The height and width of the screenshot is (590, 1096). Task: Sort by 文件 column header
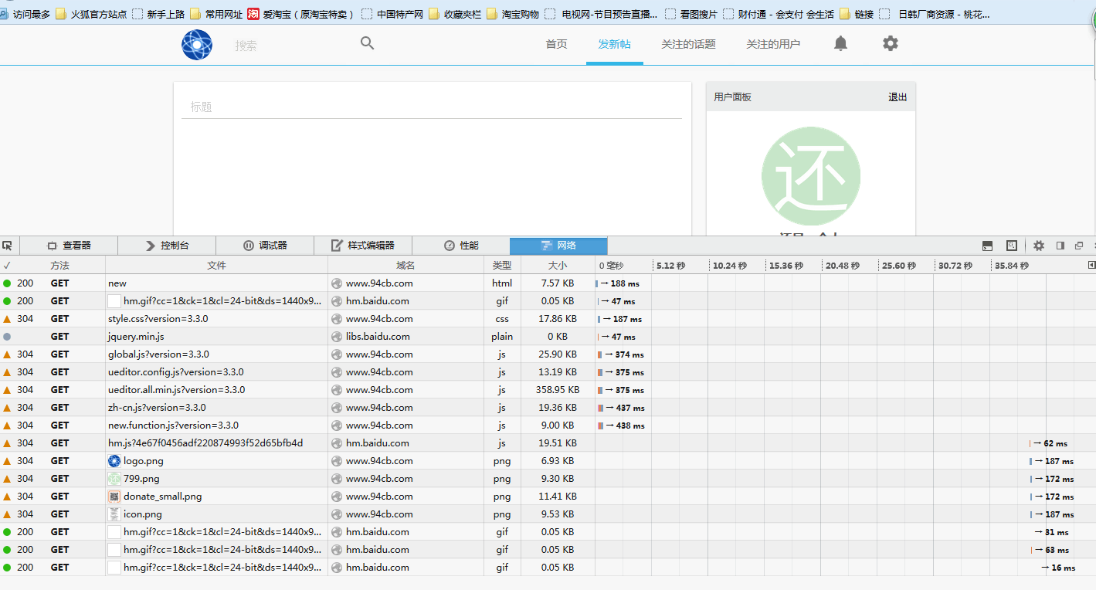coord(217,266)
